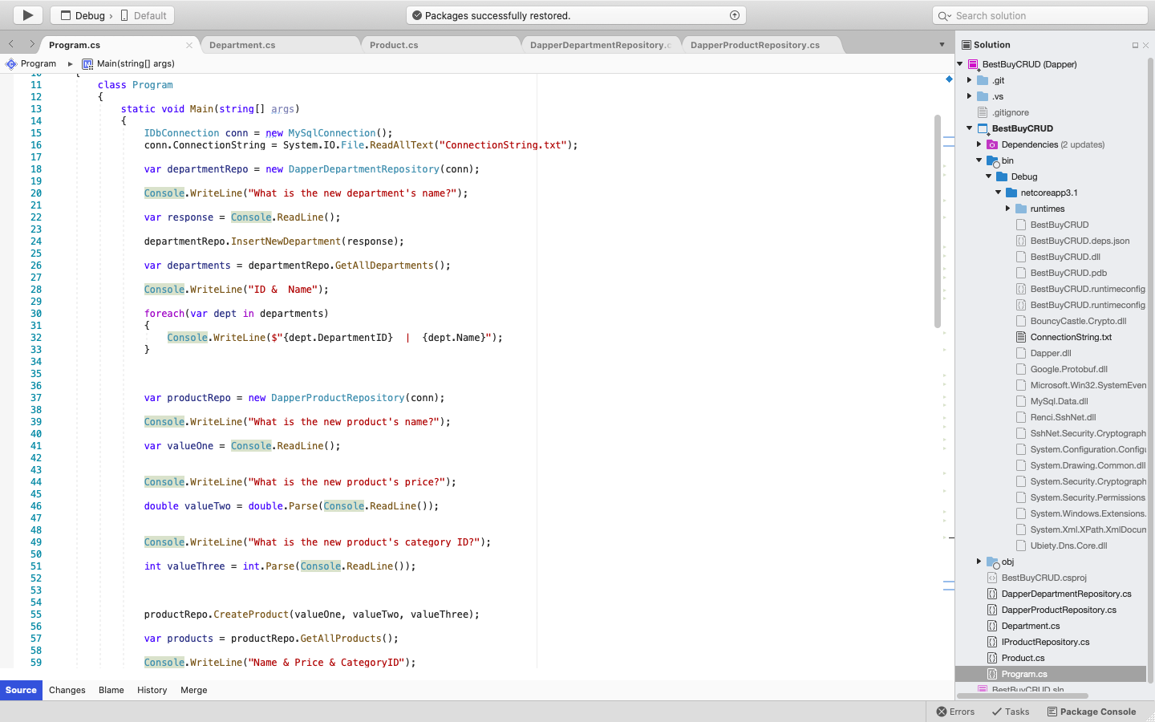The image size is (1155, 722).
Task: Switch to the Department.cs tab
Action: coord(241,45)
